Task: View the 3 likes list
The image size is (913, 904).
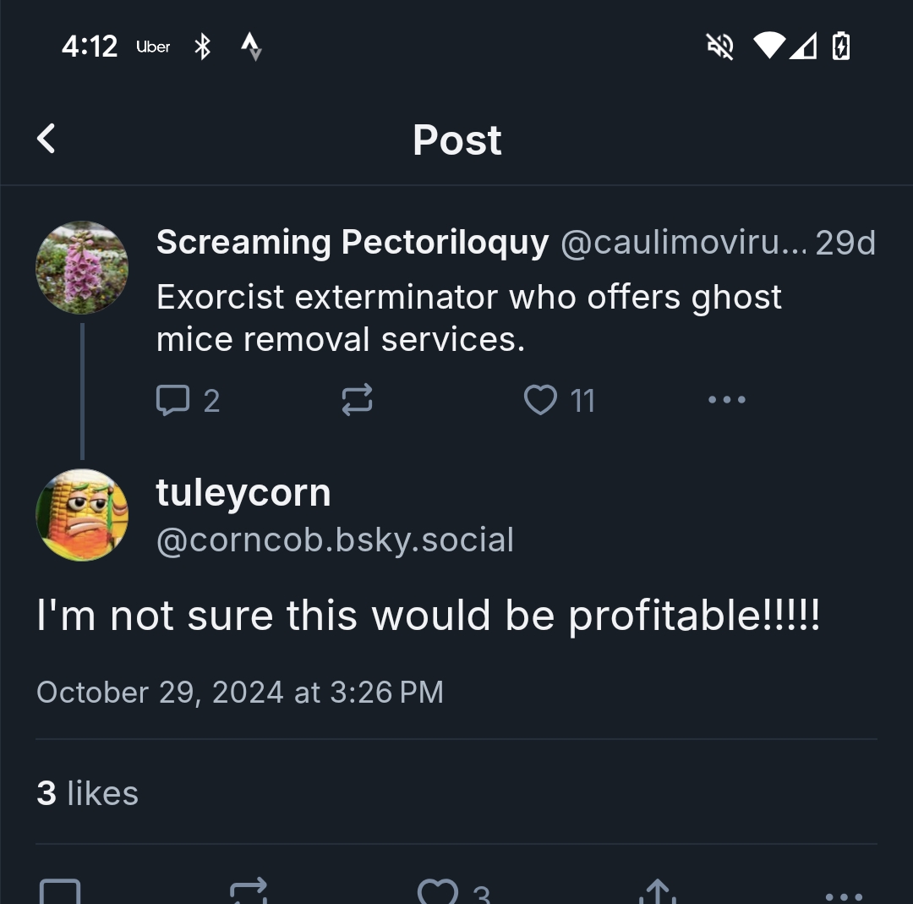Action: (87, 793)
